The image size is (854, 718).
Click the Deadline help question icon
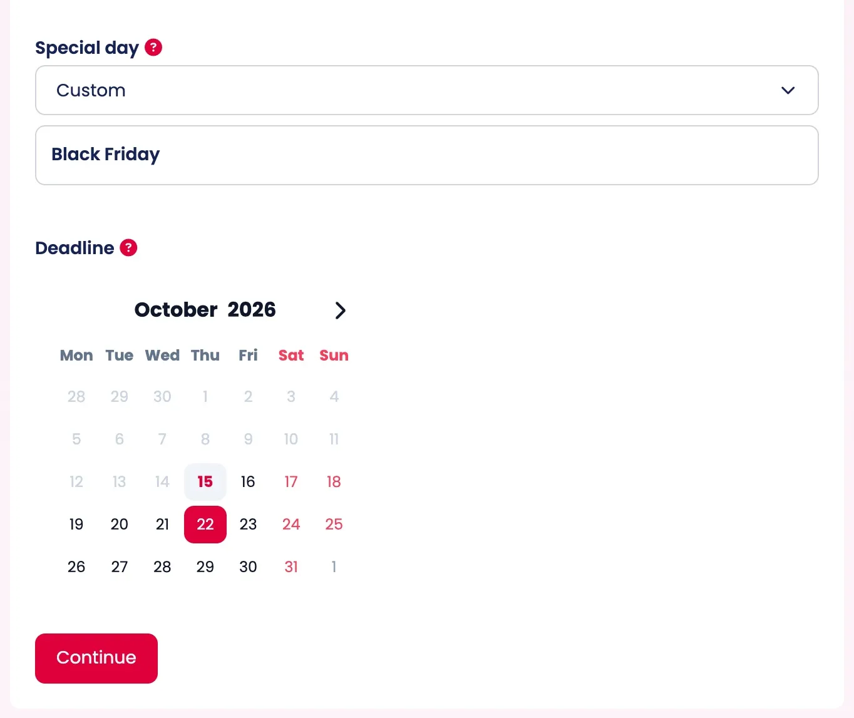point(128,248)
